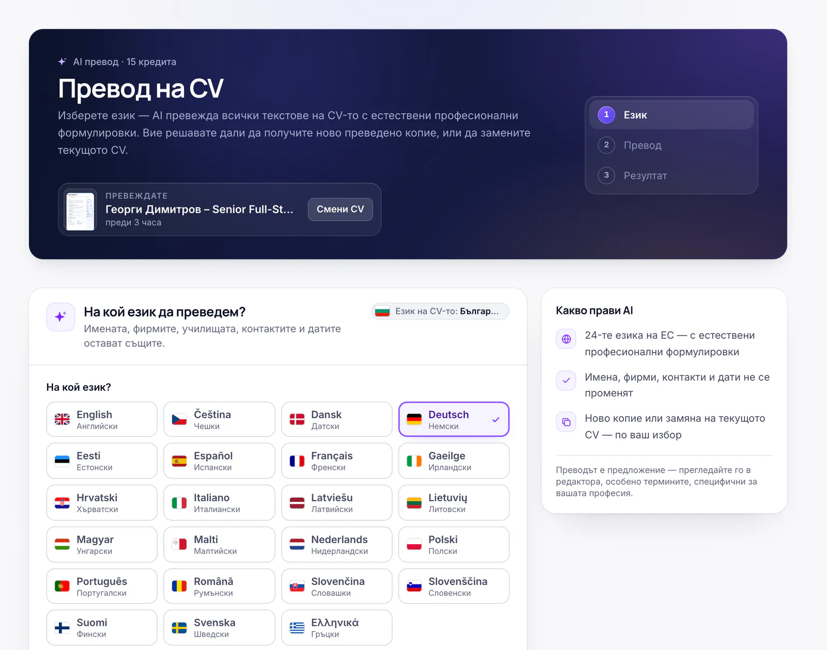This screenshot has width=827, height=650.
Task: Pick Suomi as target language
Action: (102, 627)
